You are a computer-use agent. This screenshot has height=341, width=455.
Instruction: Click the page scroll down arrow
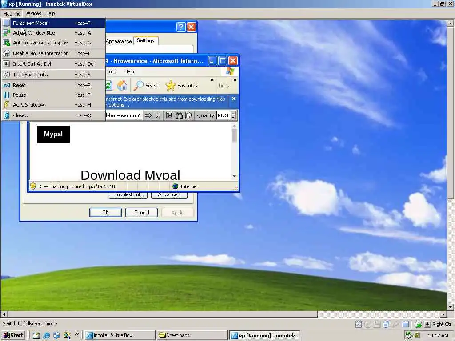(x=234, y=176)
